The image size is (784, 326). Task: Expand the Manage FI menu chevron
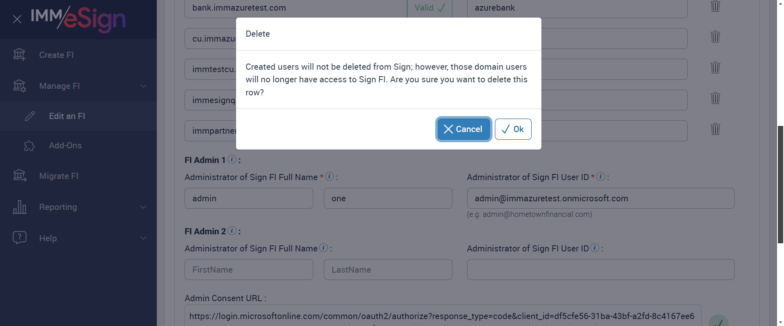(143, 86)
